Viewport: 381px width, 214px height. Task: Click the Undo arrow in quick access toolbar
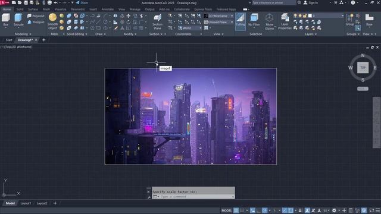pos(55,2)
